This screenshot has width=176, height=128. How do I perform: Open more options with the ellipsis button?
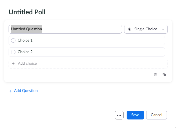(x=119, y=115)
